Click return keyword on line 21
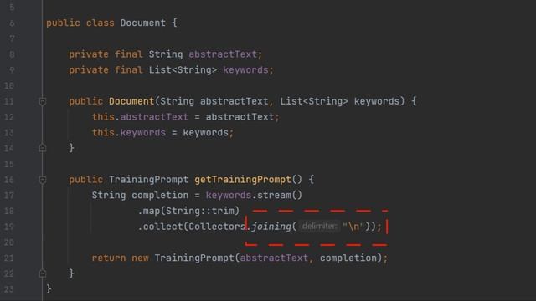 click(109, 258)
